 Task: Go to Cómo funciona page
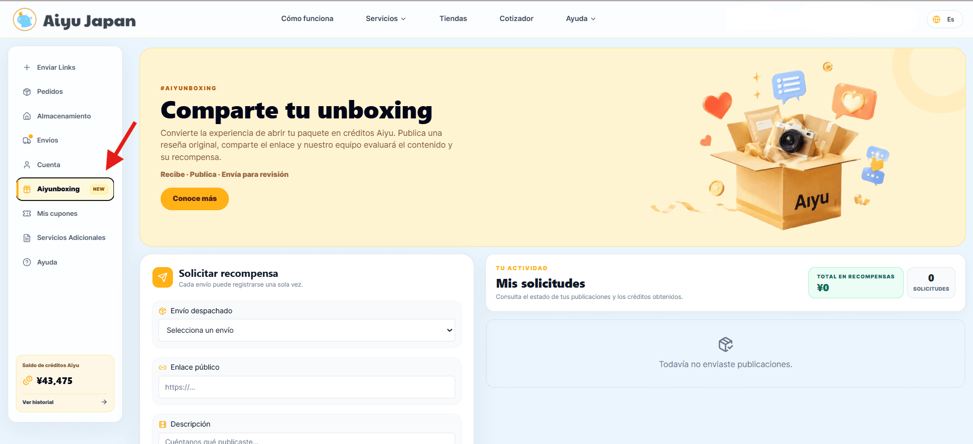[x=307, y=18]
